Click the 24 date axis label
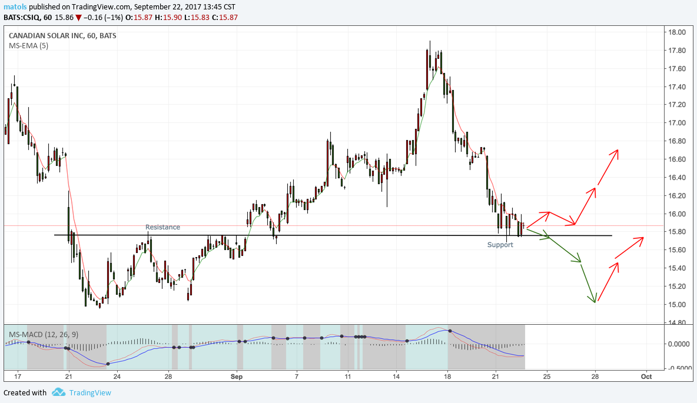Viewport: 697px width, 403px height. [x=117, y=377]
